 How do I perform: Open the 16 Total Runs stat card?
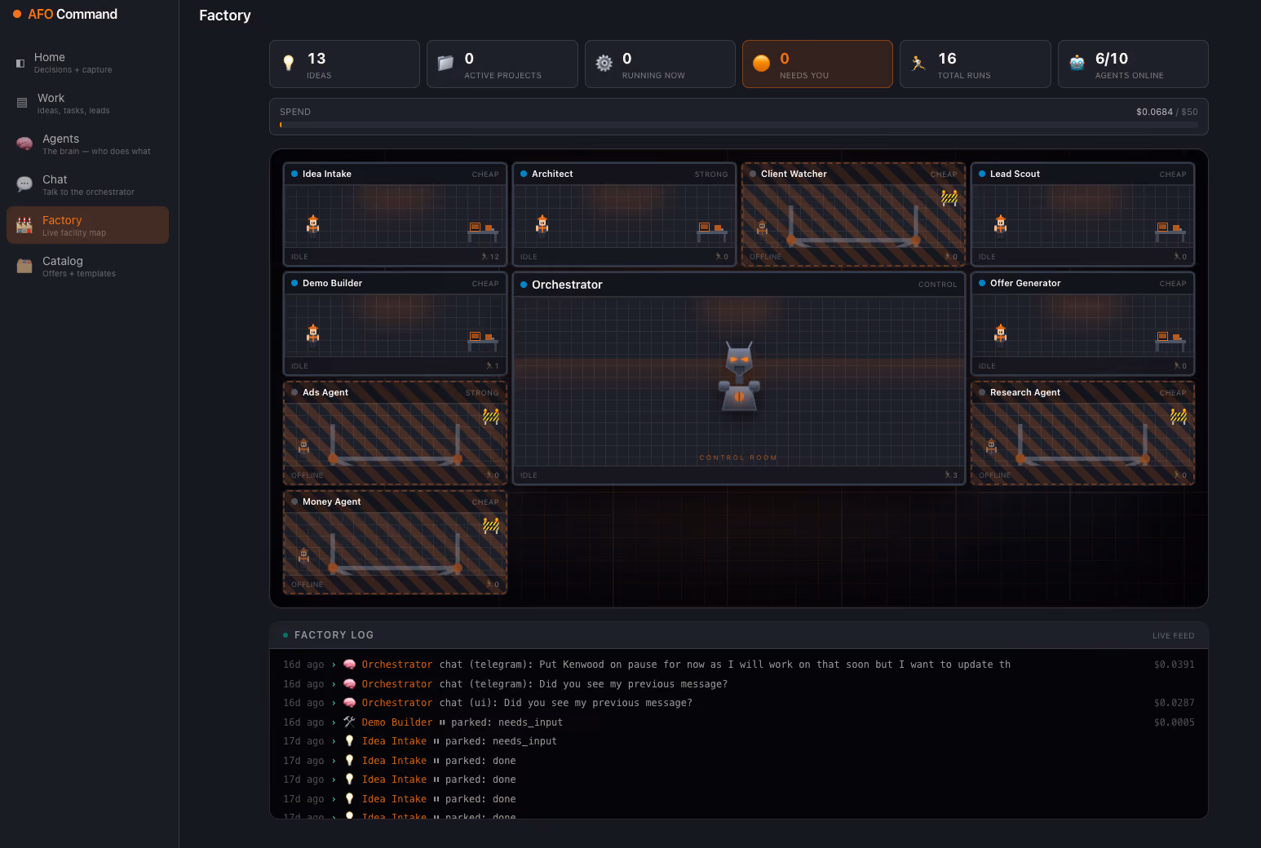[x=976, y=64]
